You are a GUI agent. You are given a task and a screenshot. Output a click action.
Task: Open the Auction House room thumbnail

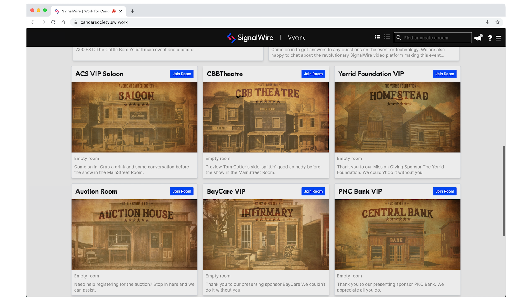coord(134,234)
